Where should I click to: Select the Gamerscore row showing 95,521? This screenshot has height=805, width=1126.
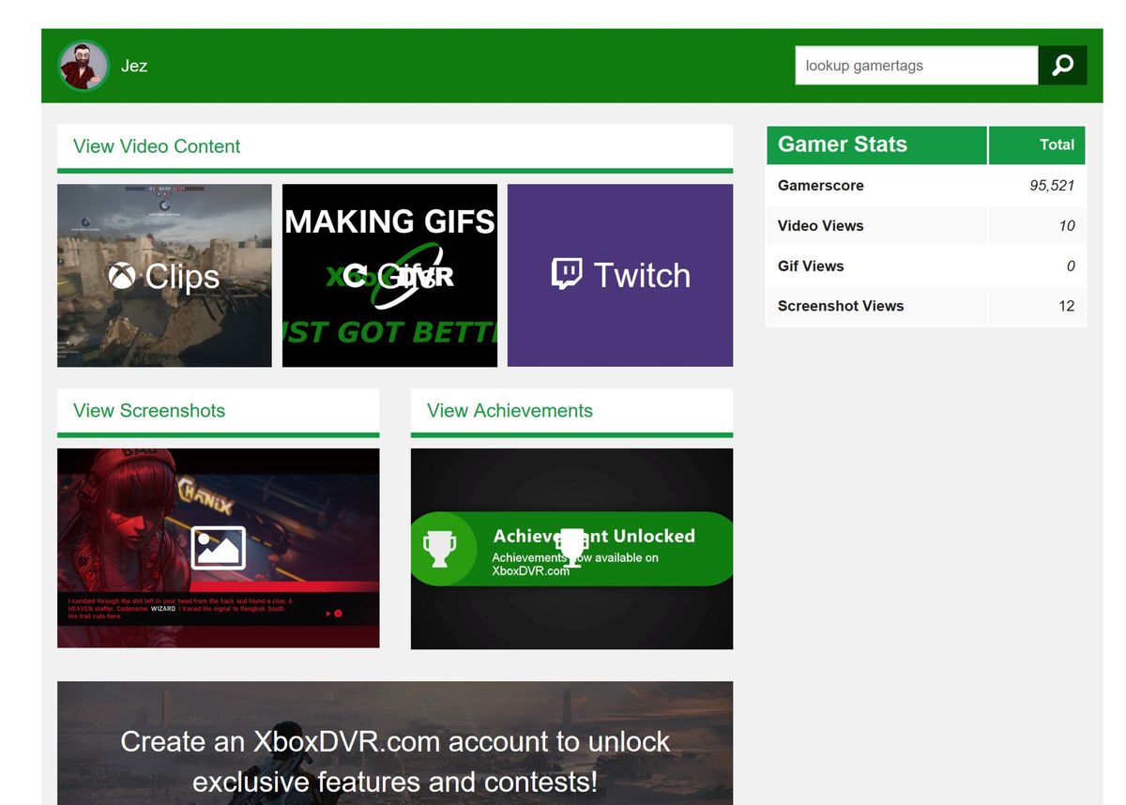pyautogui.click(x=926, y=185)
